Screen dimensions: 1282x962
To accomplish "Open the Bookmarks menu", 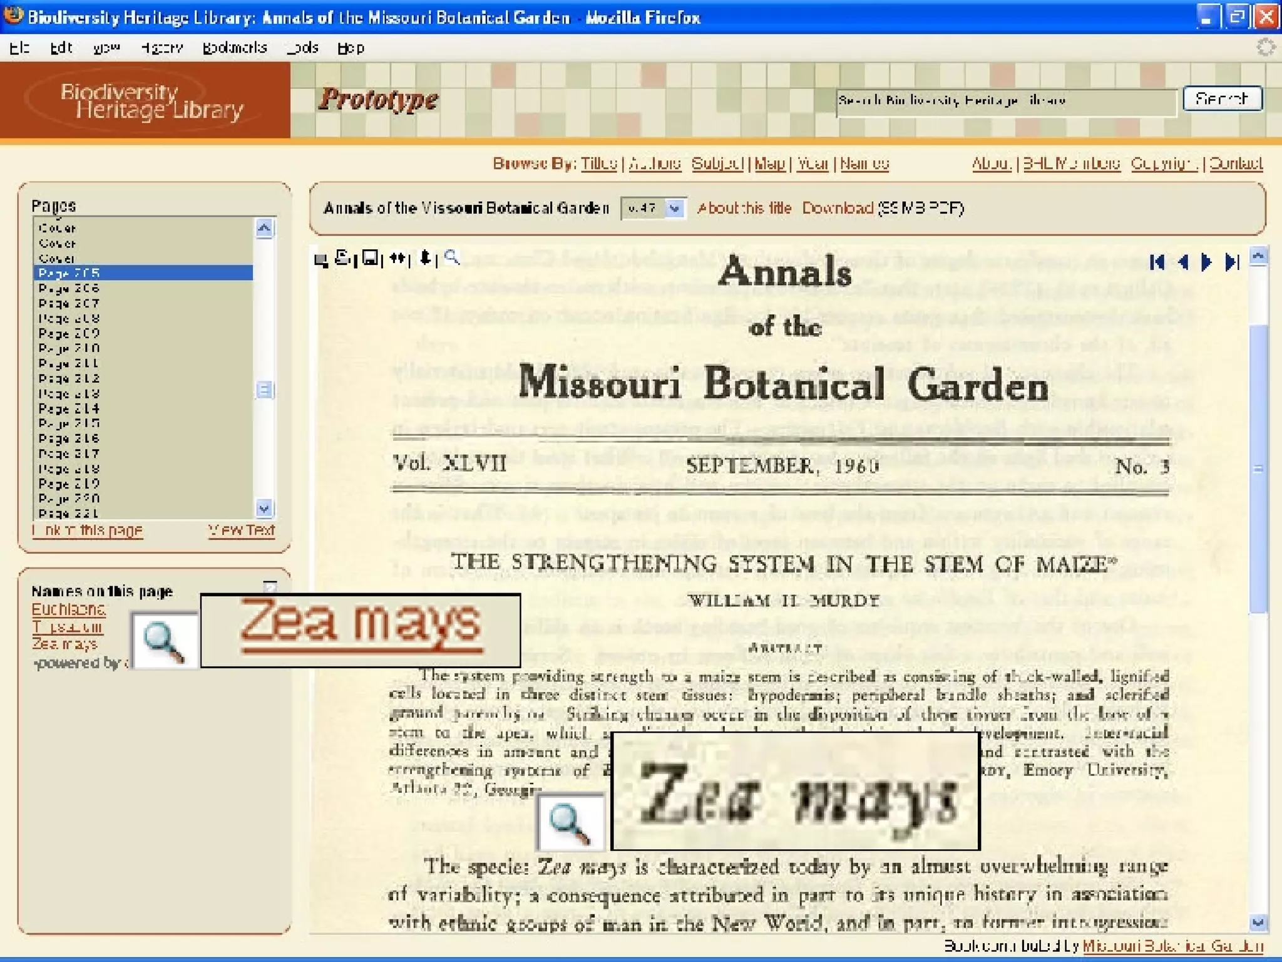I will pyautogui.click(x=234, y=48).
